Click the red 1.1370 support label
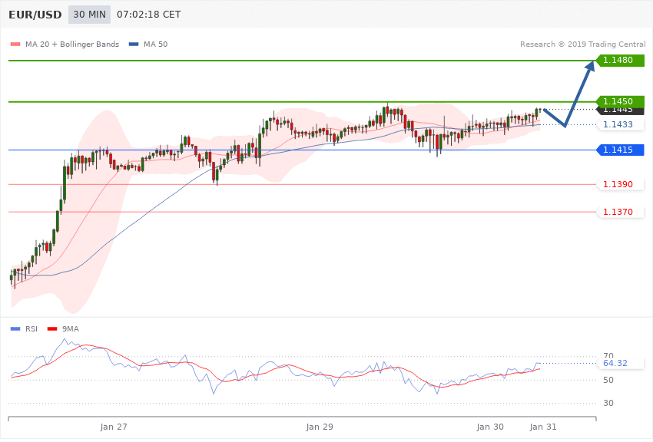653x442 pixels. click(620, 212)
